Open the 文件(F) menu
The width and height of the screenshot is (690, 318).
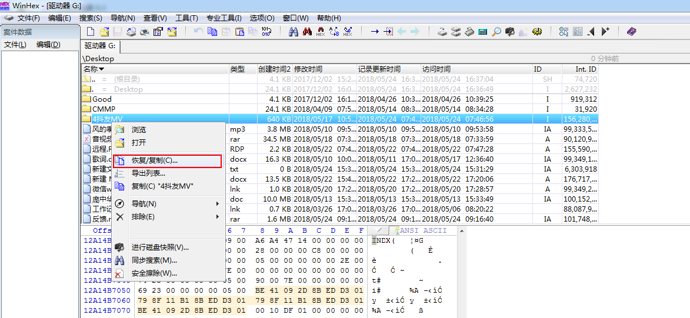tap(29, 18)
